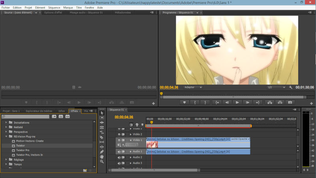
Task: Mute the Audio 2 track speaker
Action: 119,157
